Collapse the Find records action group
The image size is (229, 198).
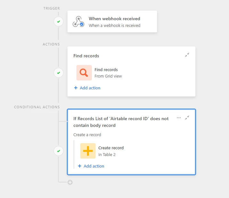[187, 55]
